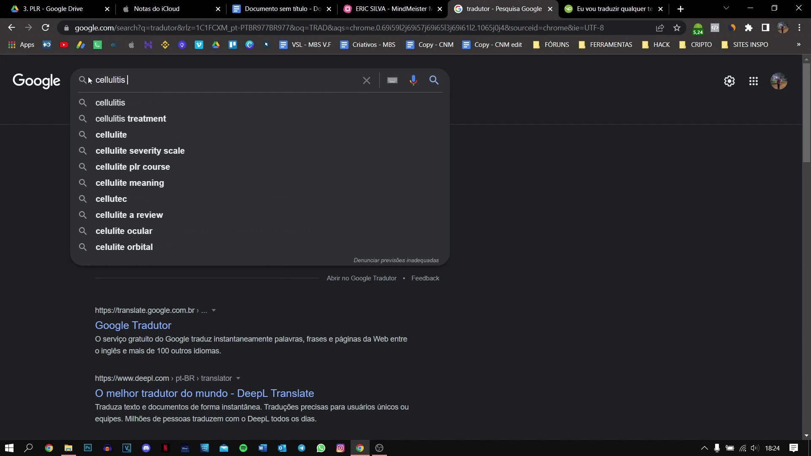
Task: Clear the search box with X
Action: click(x=366, y=80)
